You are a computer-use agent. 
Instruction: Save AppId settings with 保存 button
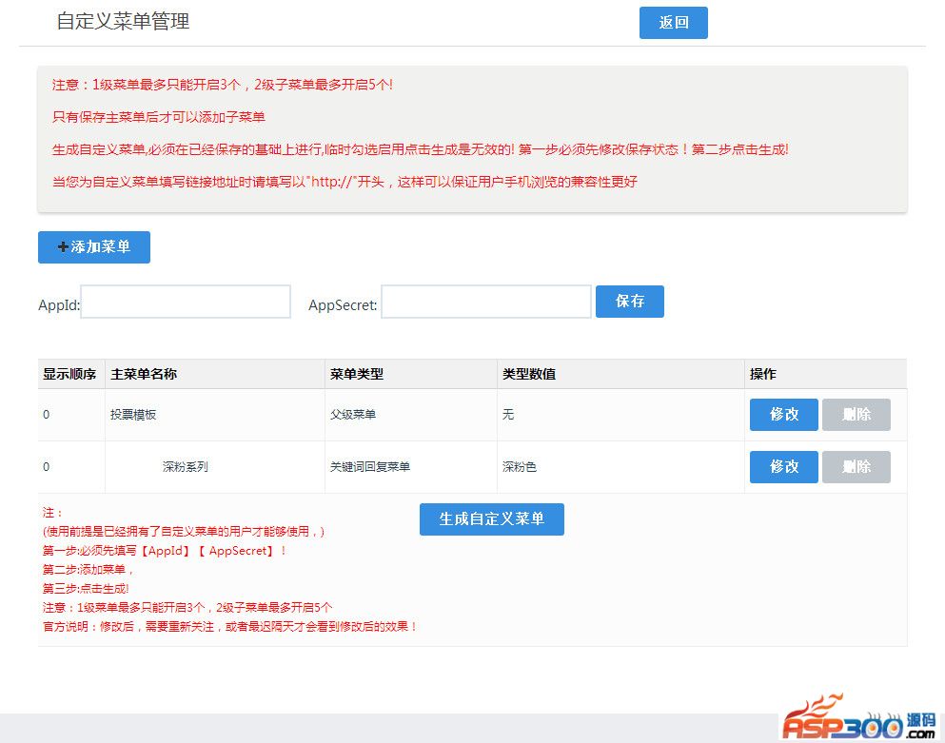click(x=630, y=302)
